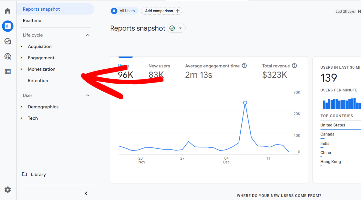Image resolution: width=361 pixels, height=200 pixels.
Task: Open the Explore icon in left rail
Action: 8,41
